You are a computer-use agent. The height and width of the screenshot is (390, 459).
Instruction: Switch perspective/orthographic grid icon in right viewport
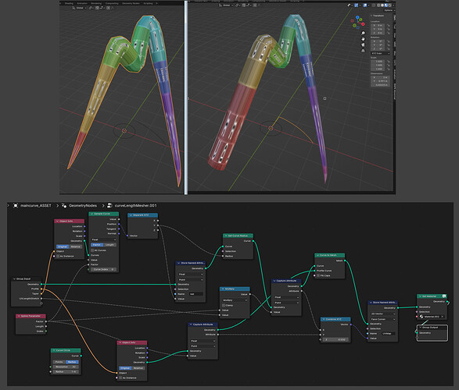coord(363,51)
